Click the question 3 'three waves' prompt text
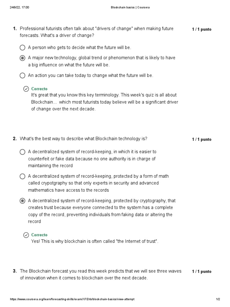The image size is (230, 307). [100, 274]
